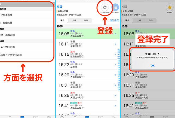Tap the blue list display icon beside the star
Screen dimensions: 175x118
pos(115,7)
